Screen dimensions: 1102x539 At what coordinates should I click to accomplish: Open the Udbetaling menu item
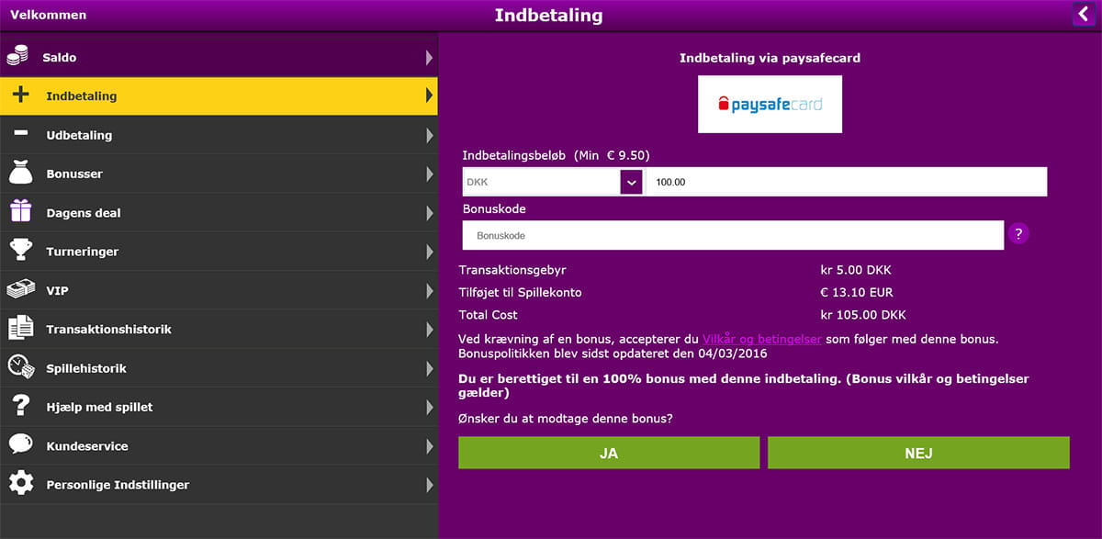point(219,135)
